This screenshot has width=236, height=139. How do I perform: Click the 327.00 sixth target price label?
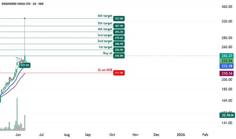click(x=119, y=18)
